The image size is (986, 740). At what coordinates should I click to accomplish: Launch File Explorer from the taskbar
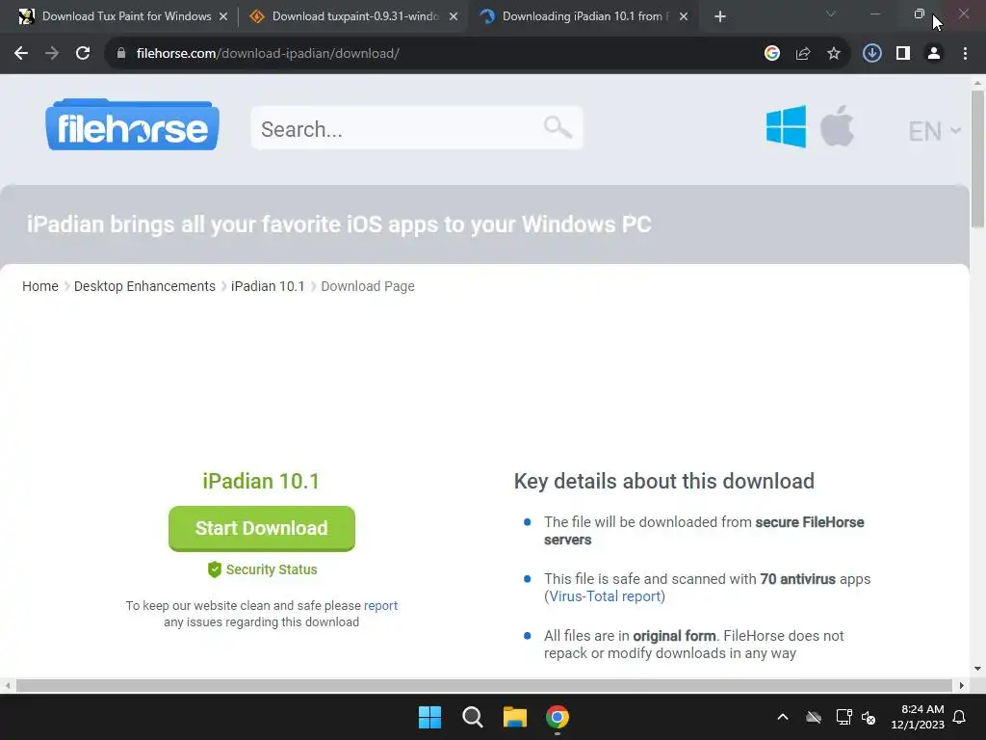[x=515, y=717]
